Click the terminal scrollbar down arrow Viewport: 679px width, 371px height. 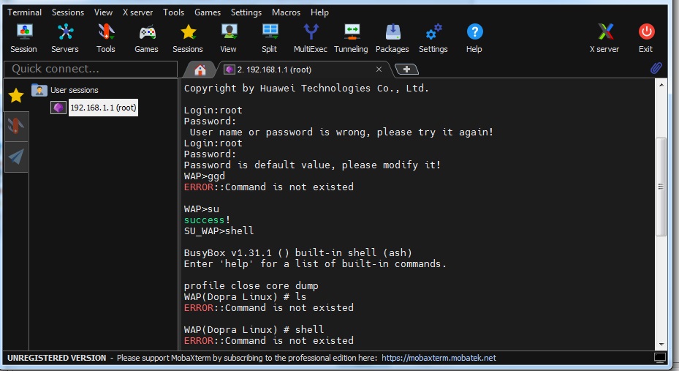(661, 345)
